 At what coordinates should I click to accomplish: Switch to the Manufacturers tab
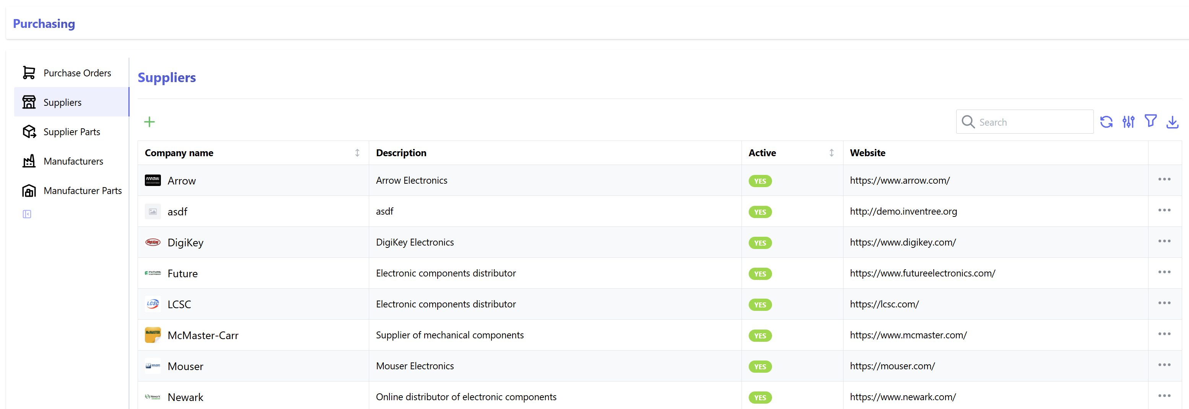[x=73, y=161]
